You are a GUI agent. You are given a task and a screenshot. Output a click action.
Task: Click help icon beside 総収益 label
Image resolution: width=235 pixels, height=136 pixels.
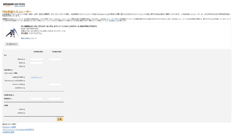(x=24, y=66)
